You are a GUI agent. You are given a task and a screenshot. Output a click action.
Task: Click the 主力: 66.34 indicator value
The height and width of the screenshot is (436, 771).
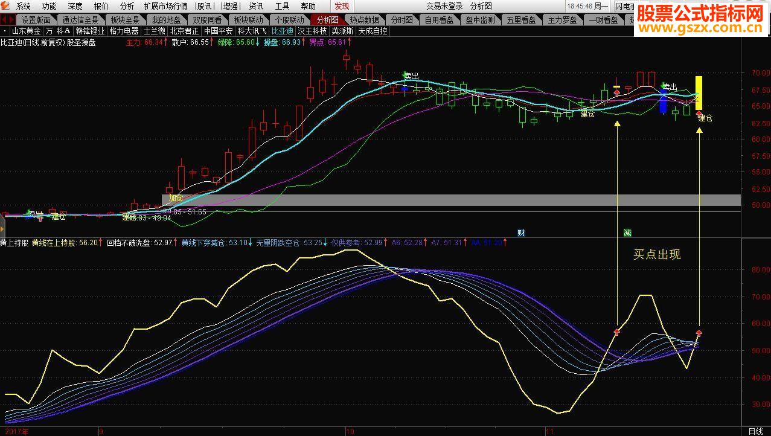point(147,42)
